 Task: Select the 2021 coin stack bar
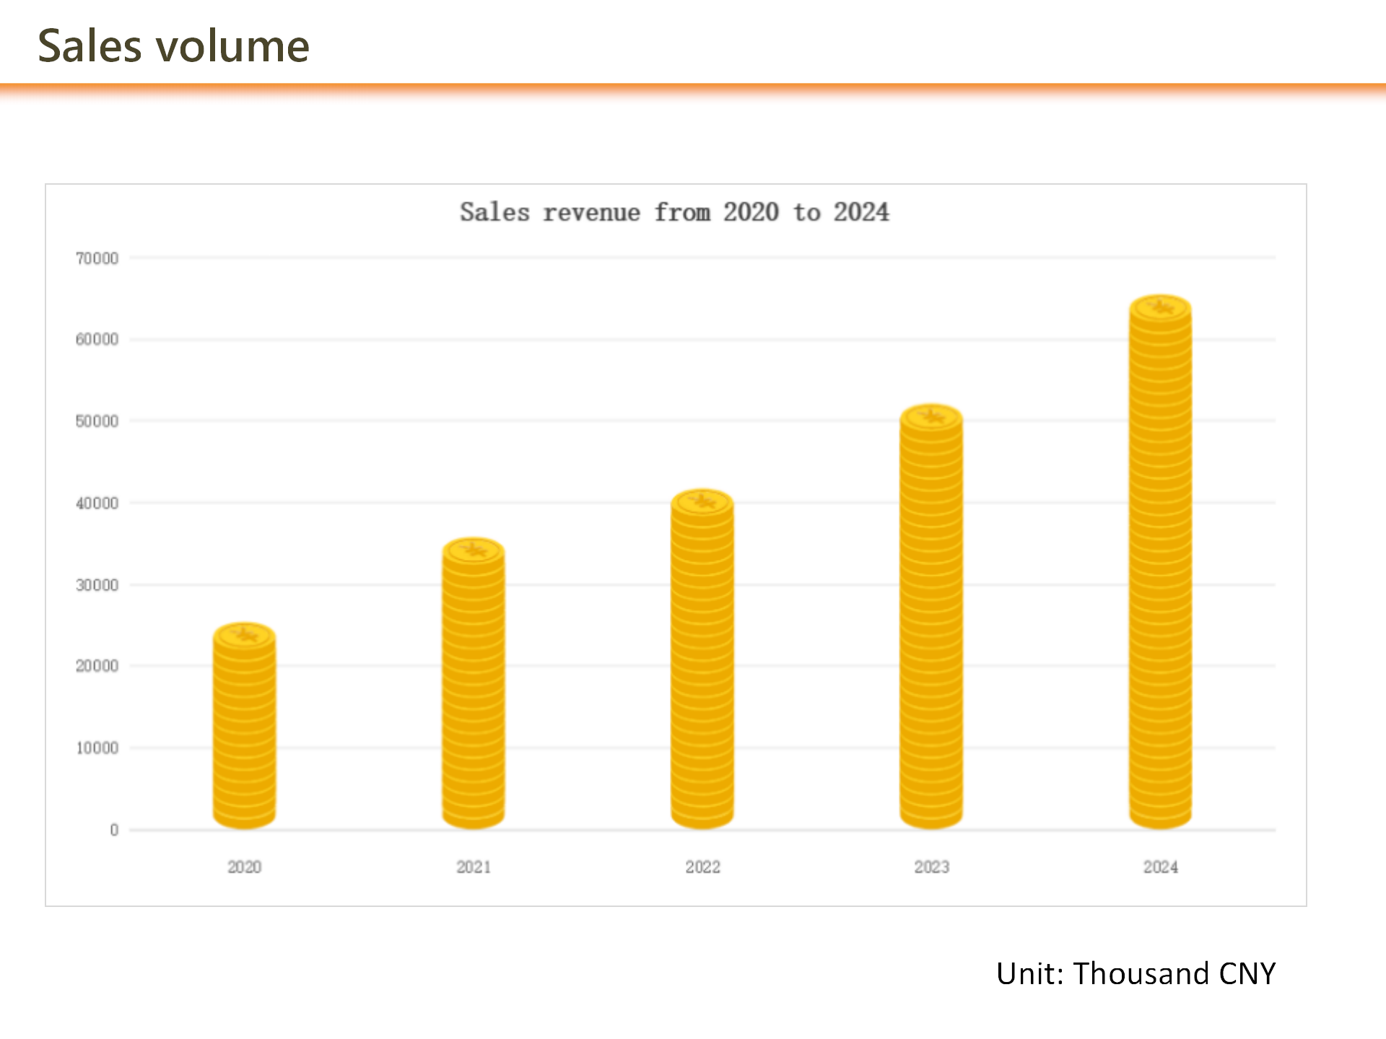pyautogui.click(x=474, y=683)
